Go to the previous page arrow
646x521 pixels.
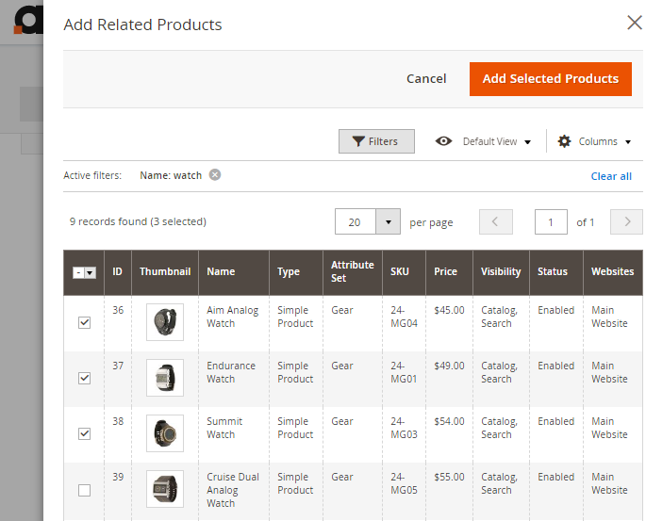click(x=496, y=222)
